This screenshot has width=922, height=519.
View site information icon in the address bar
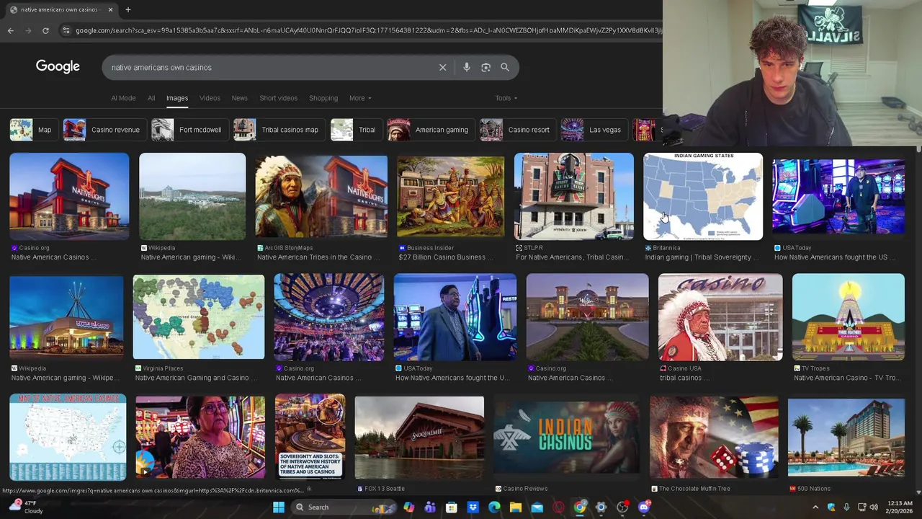pos(66,30)
